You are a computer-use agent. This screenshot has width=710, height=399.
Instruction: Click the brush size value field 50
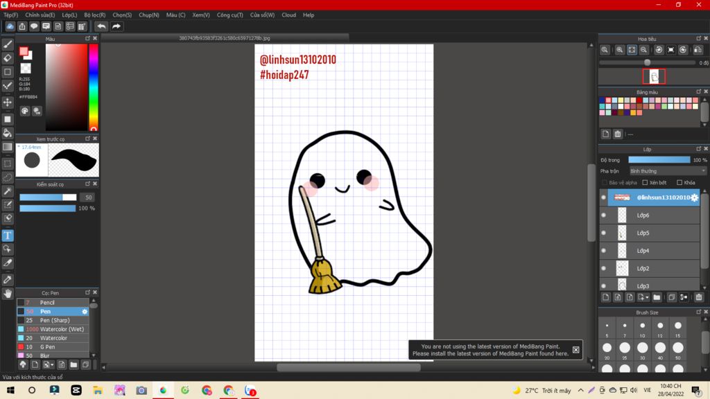(x=88, y=197)
